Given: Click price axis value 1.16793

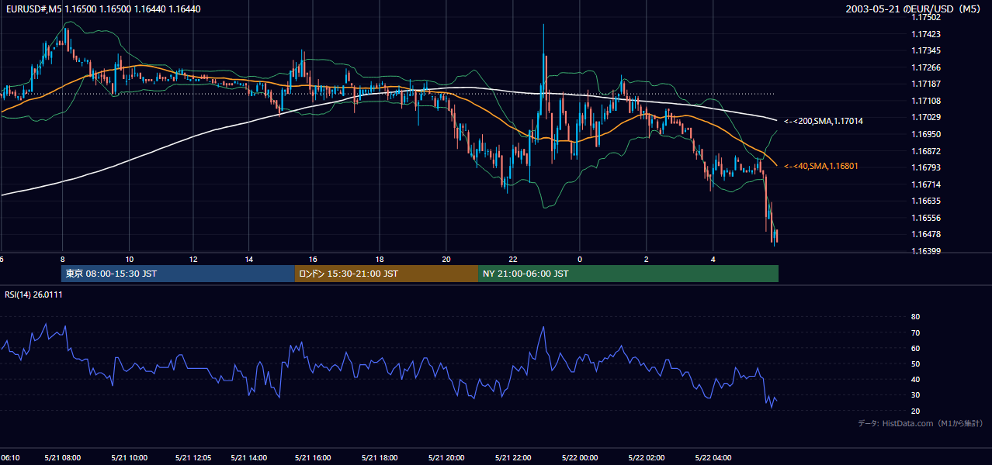Looking at the screenshot, I should point(925,167).
